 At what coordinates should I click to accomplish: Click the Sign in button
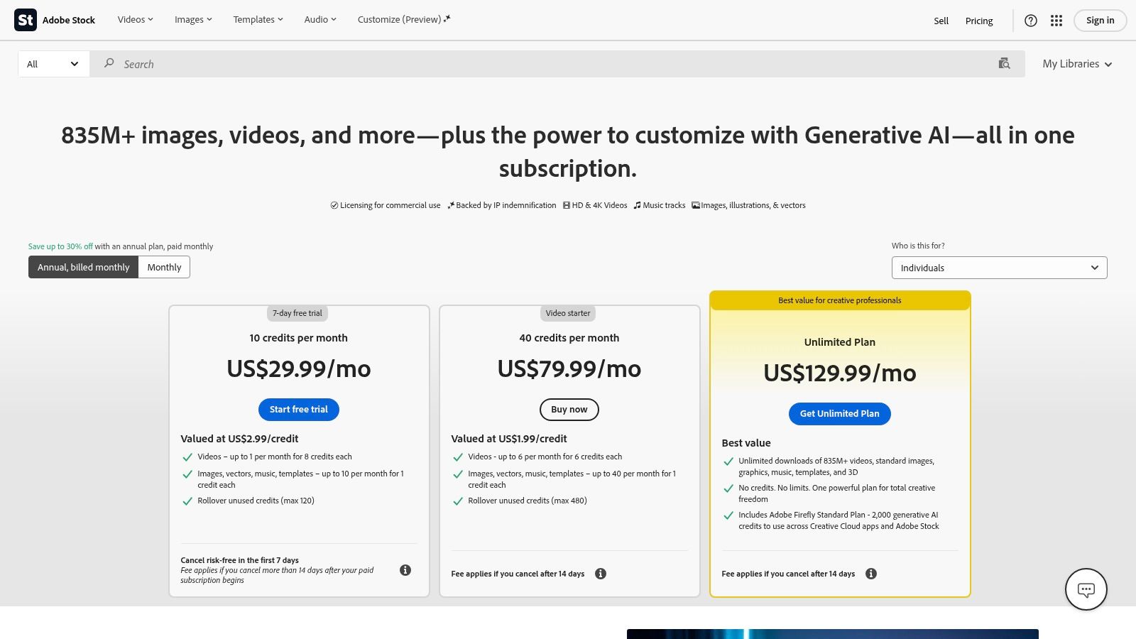coord(1100,21)
